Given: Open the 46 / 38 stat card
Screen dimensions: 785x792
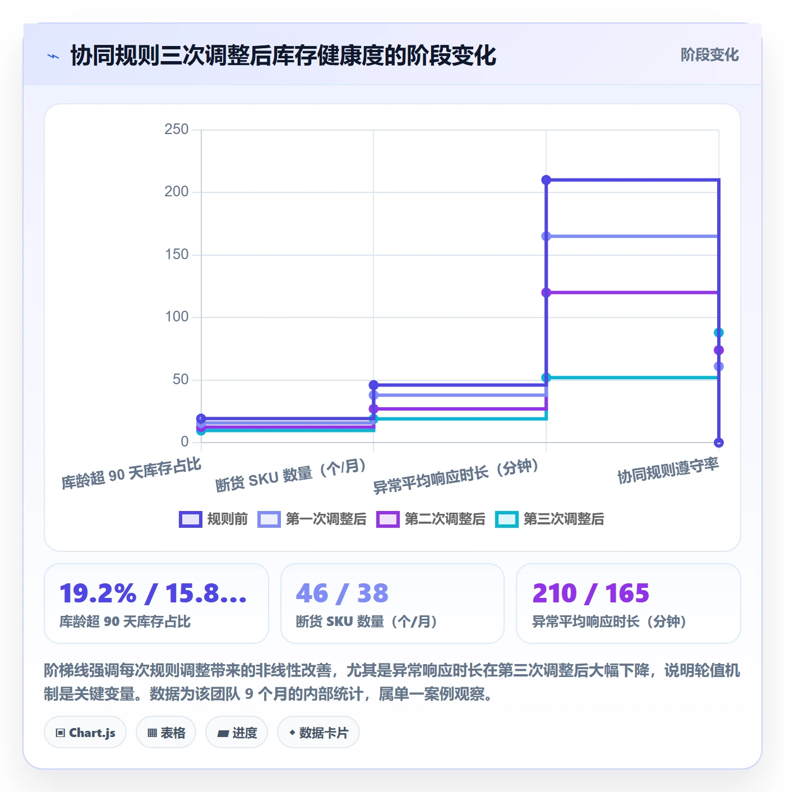Looking at the screenshot, I should [x=392, y=604].
